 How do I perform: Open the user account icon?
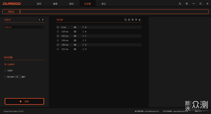[x=180, y=4]
